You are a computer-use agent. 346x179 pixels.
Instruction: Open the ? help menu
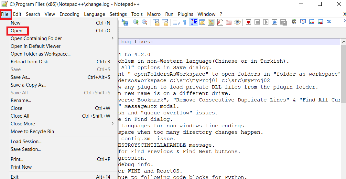coord(221,14)
